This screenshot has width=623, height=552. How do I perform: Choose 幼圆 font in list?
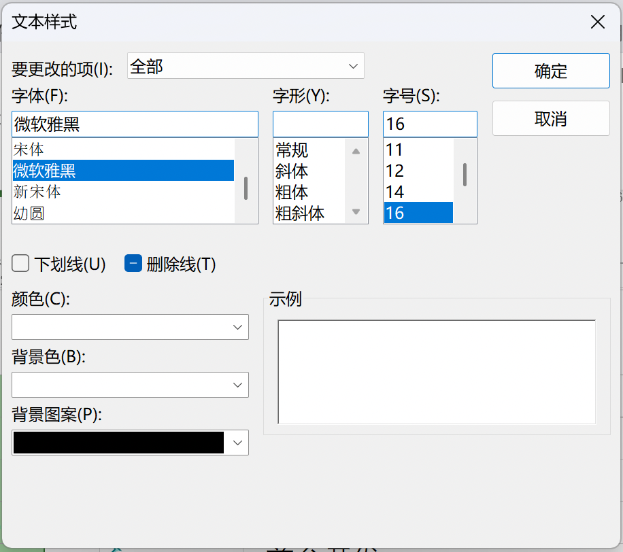[x=29, y=213]
